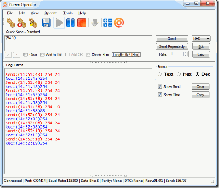Click Recv:91/91 in status bar
Screen dimensions: 219x188
154,181
